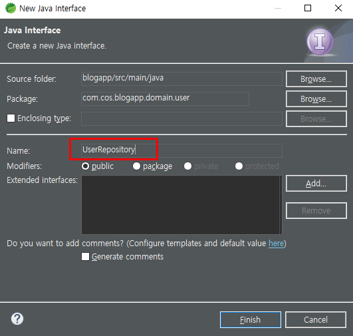
Task: Cancel the New Java Interface dialog
Action: (316, 319)
